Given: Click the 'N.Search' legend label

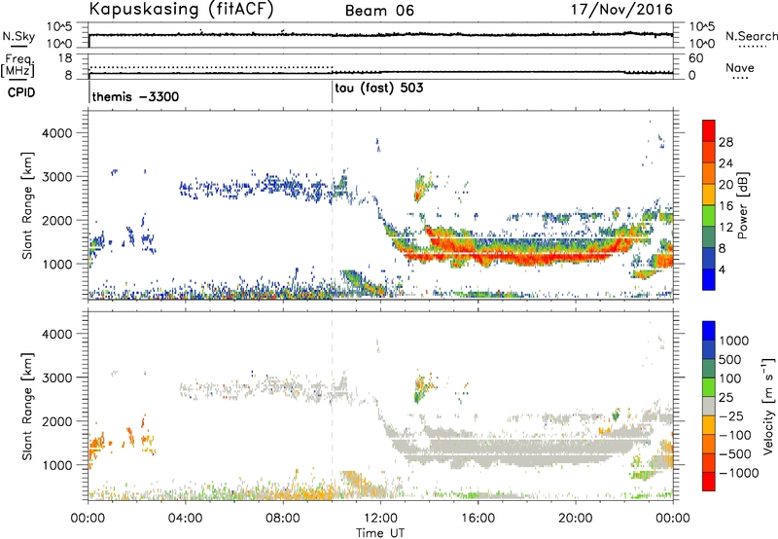Looking at the screenshot, I should tap(751, 36).
